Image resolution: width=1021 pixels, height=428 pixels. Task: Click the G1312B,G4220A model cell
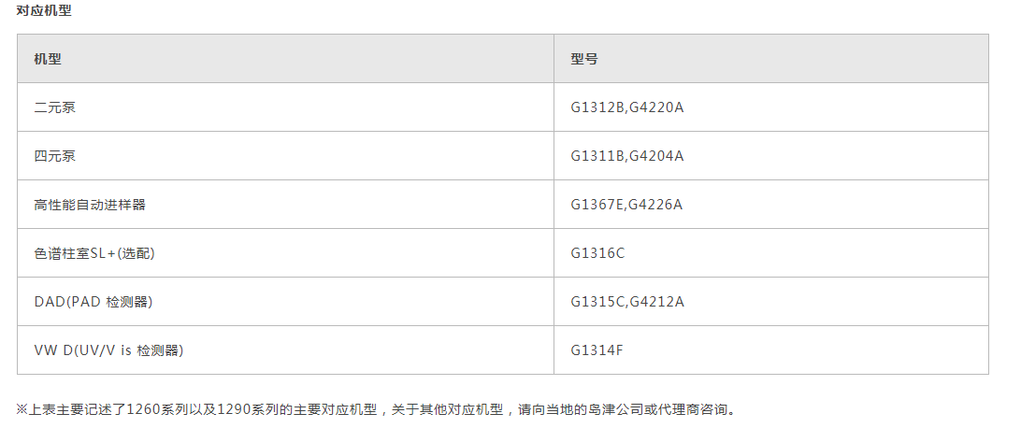[x=771, y=107]
